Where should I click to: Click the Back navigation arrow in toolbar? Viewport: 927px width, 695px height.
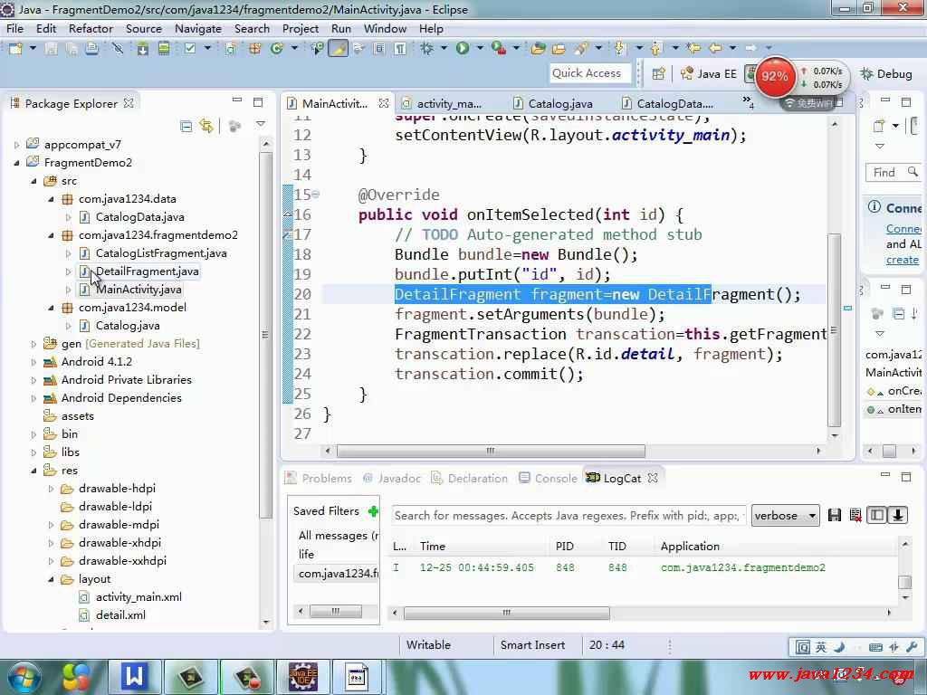point(715,49)
